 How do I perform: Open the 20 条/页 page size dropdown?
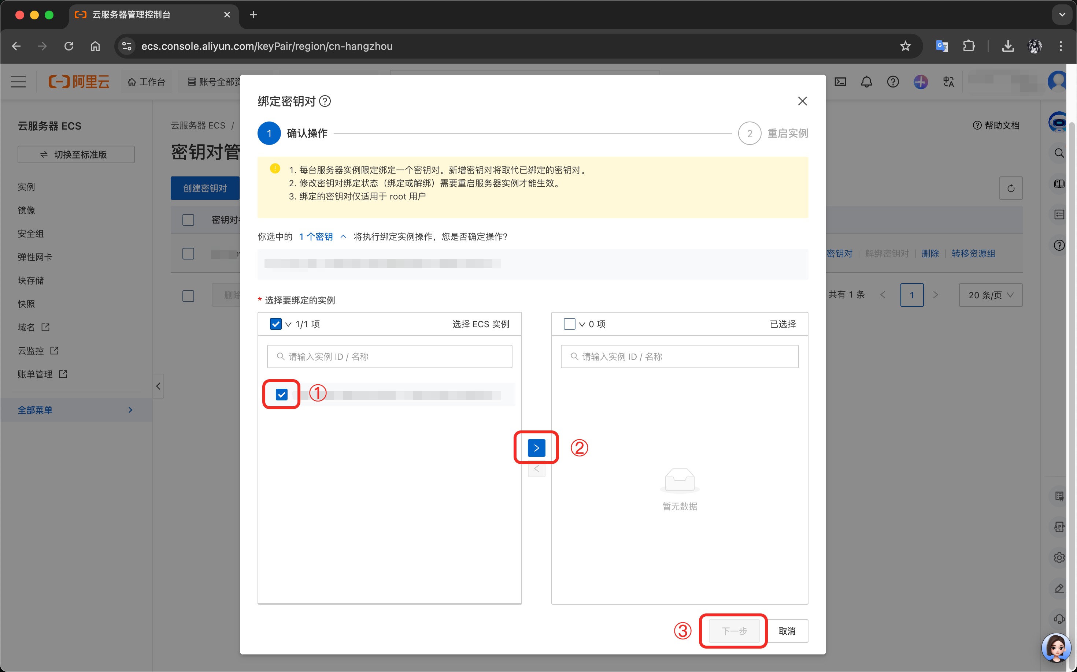click(x=990, y=295)
